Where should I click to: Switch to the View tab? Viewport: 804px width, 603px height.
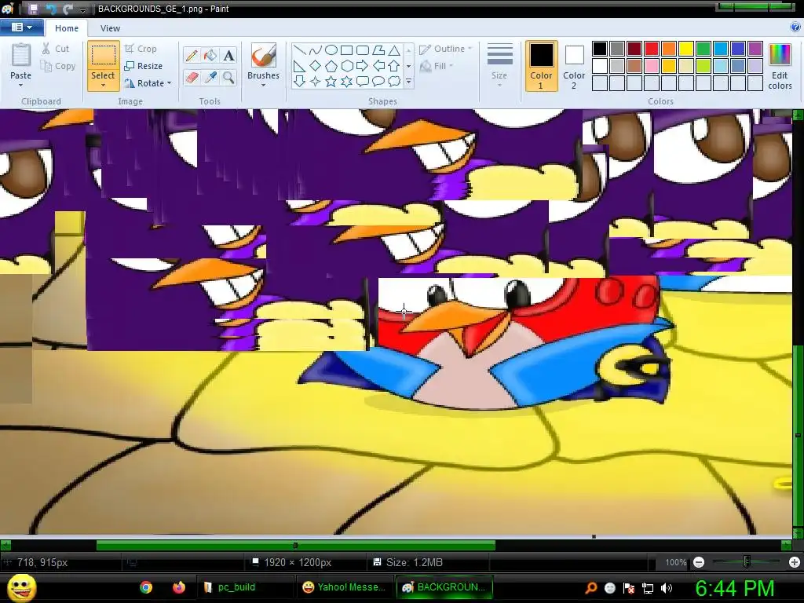(110, 28)
